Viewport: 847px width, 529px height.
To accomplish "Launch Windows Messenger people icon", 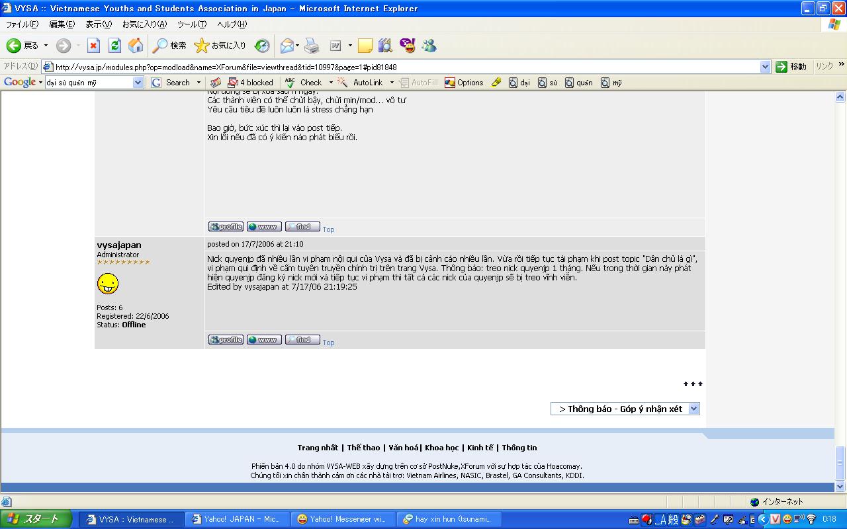I will (429, 46).
